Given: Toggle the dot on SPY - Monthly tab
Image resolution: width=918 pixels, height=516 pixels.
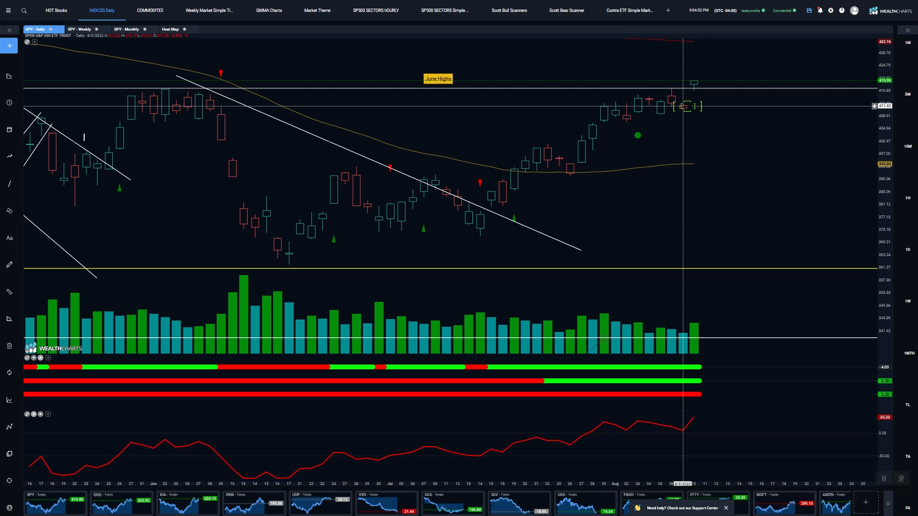Looking at the screenshot, I should (x=145, y=29).
